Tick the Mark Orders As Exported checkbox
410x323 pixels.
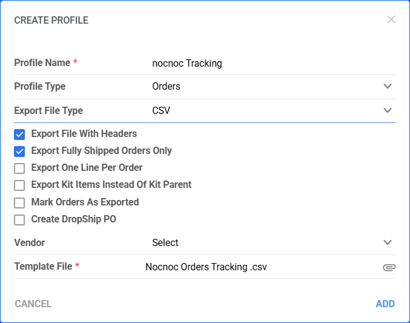click(19, 203)
